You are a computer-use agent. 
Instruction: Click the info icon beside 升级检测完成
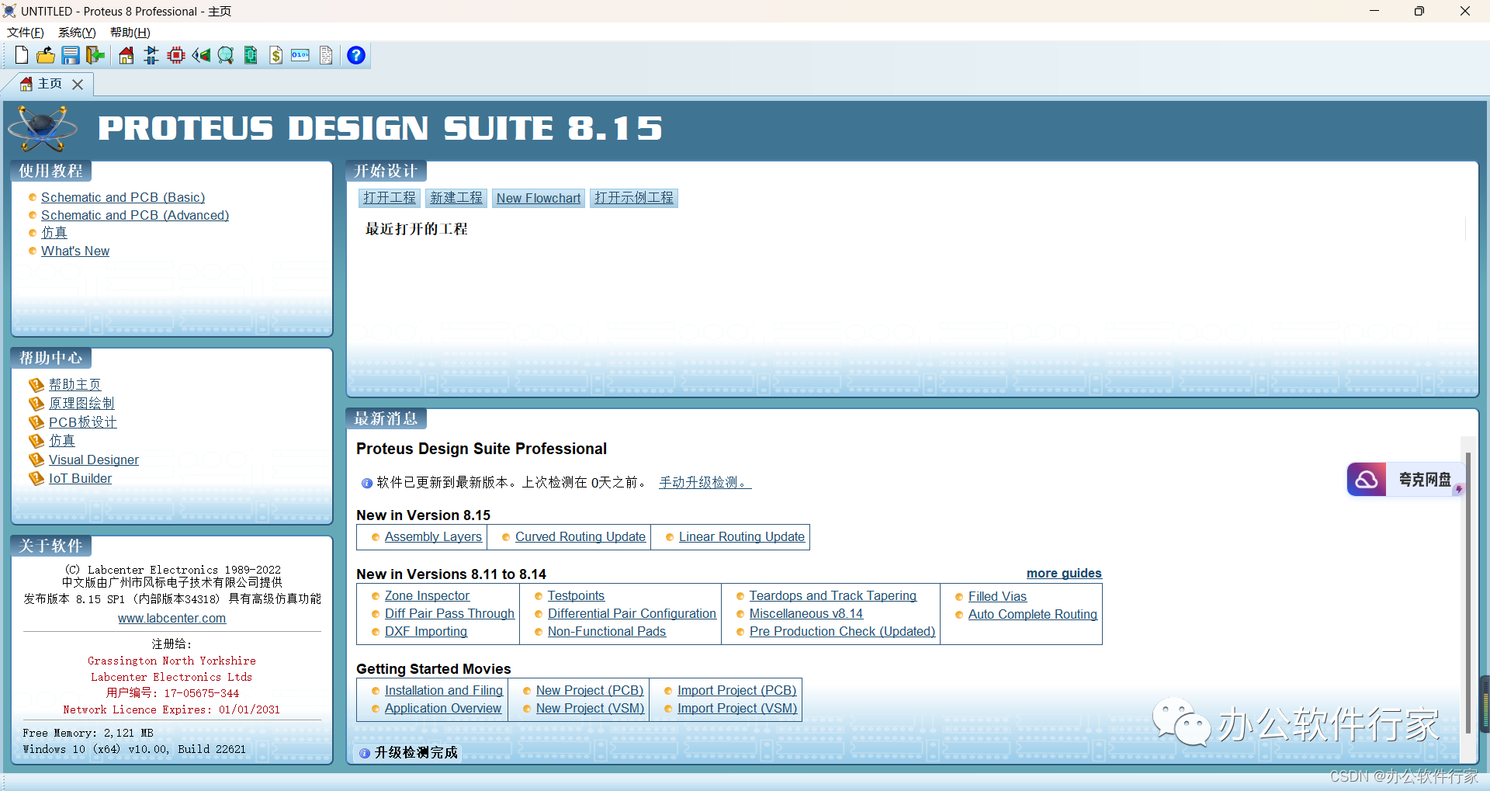[x=365, y=753]
